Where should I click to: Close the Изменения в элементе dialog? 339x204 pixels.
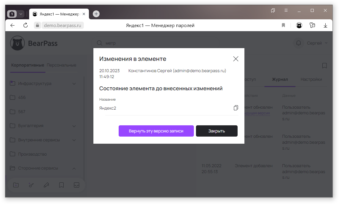pyautogui.click(x=236, y=59)
